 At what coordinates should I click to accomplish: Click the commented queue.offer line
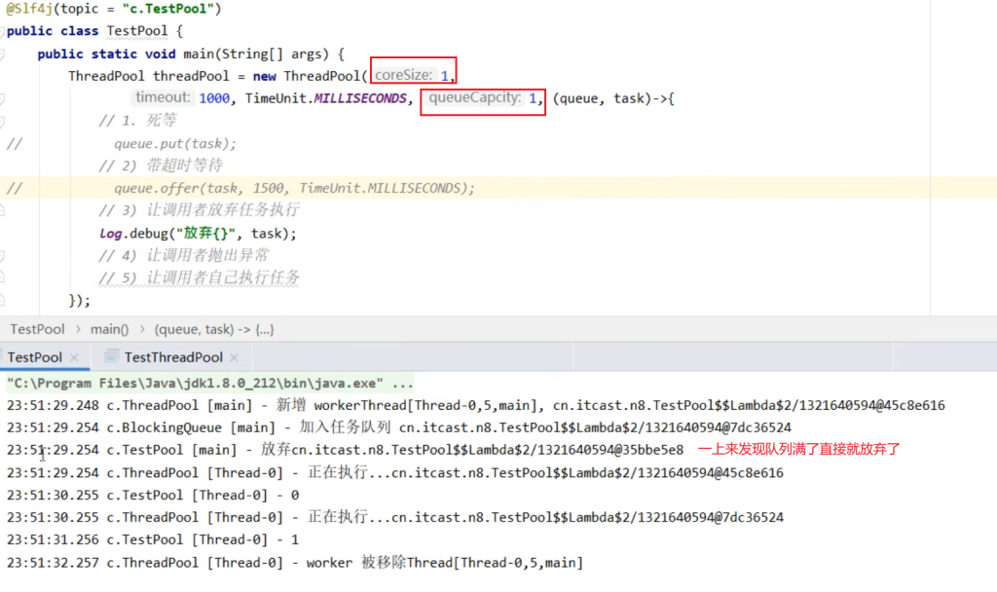(x=293, y=188)
